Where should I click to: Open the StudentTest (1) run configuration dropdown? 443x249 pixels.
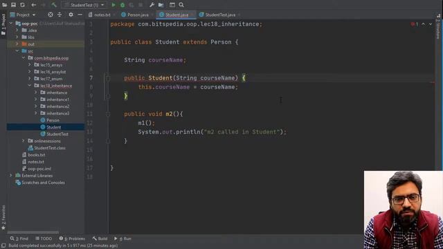point(84,5)
